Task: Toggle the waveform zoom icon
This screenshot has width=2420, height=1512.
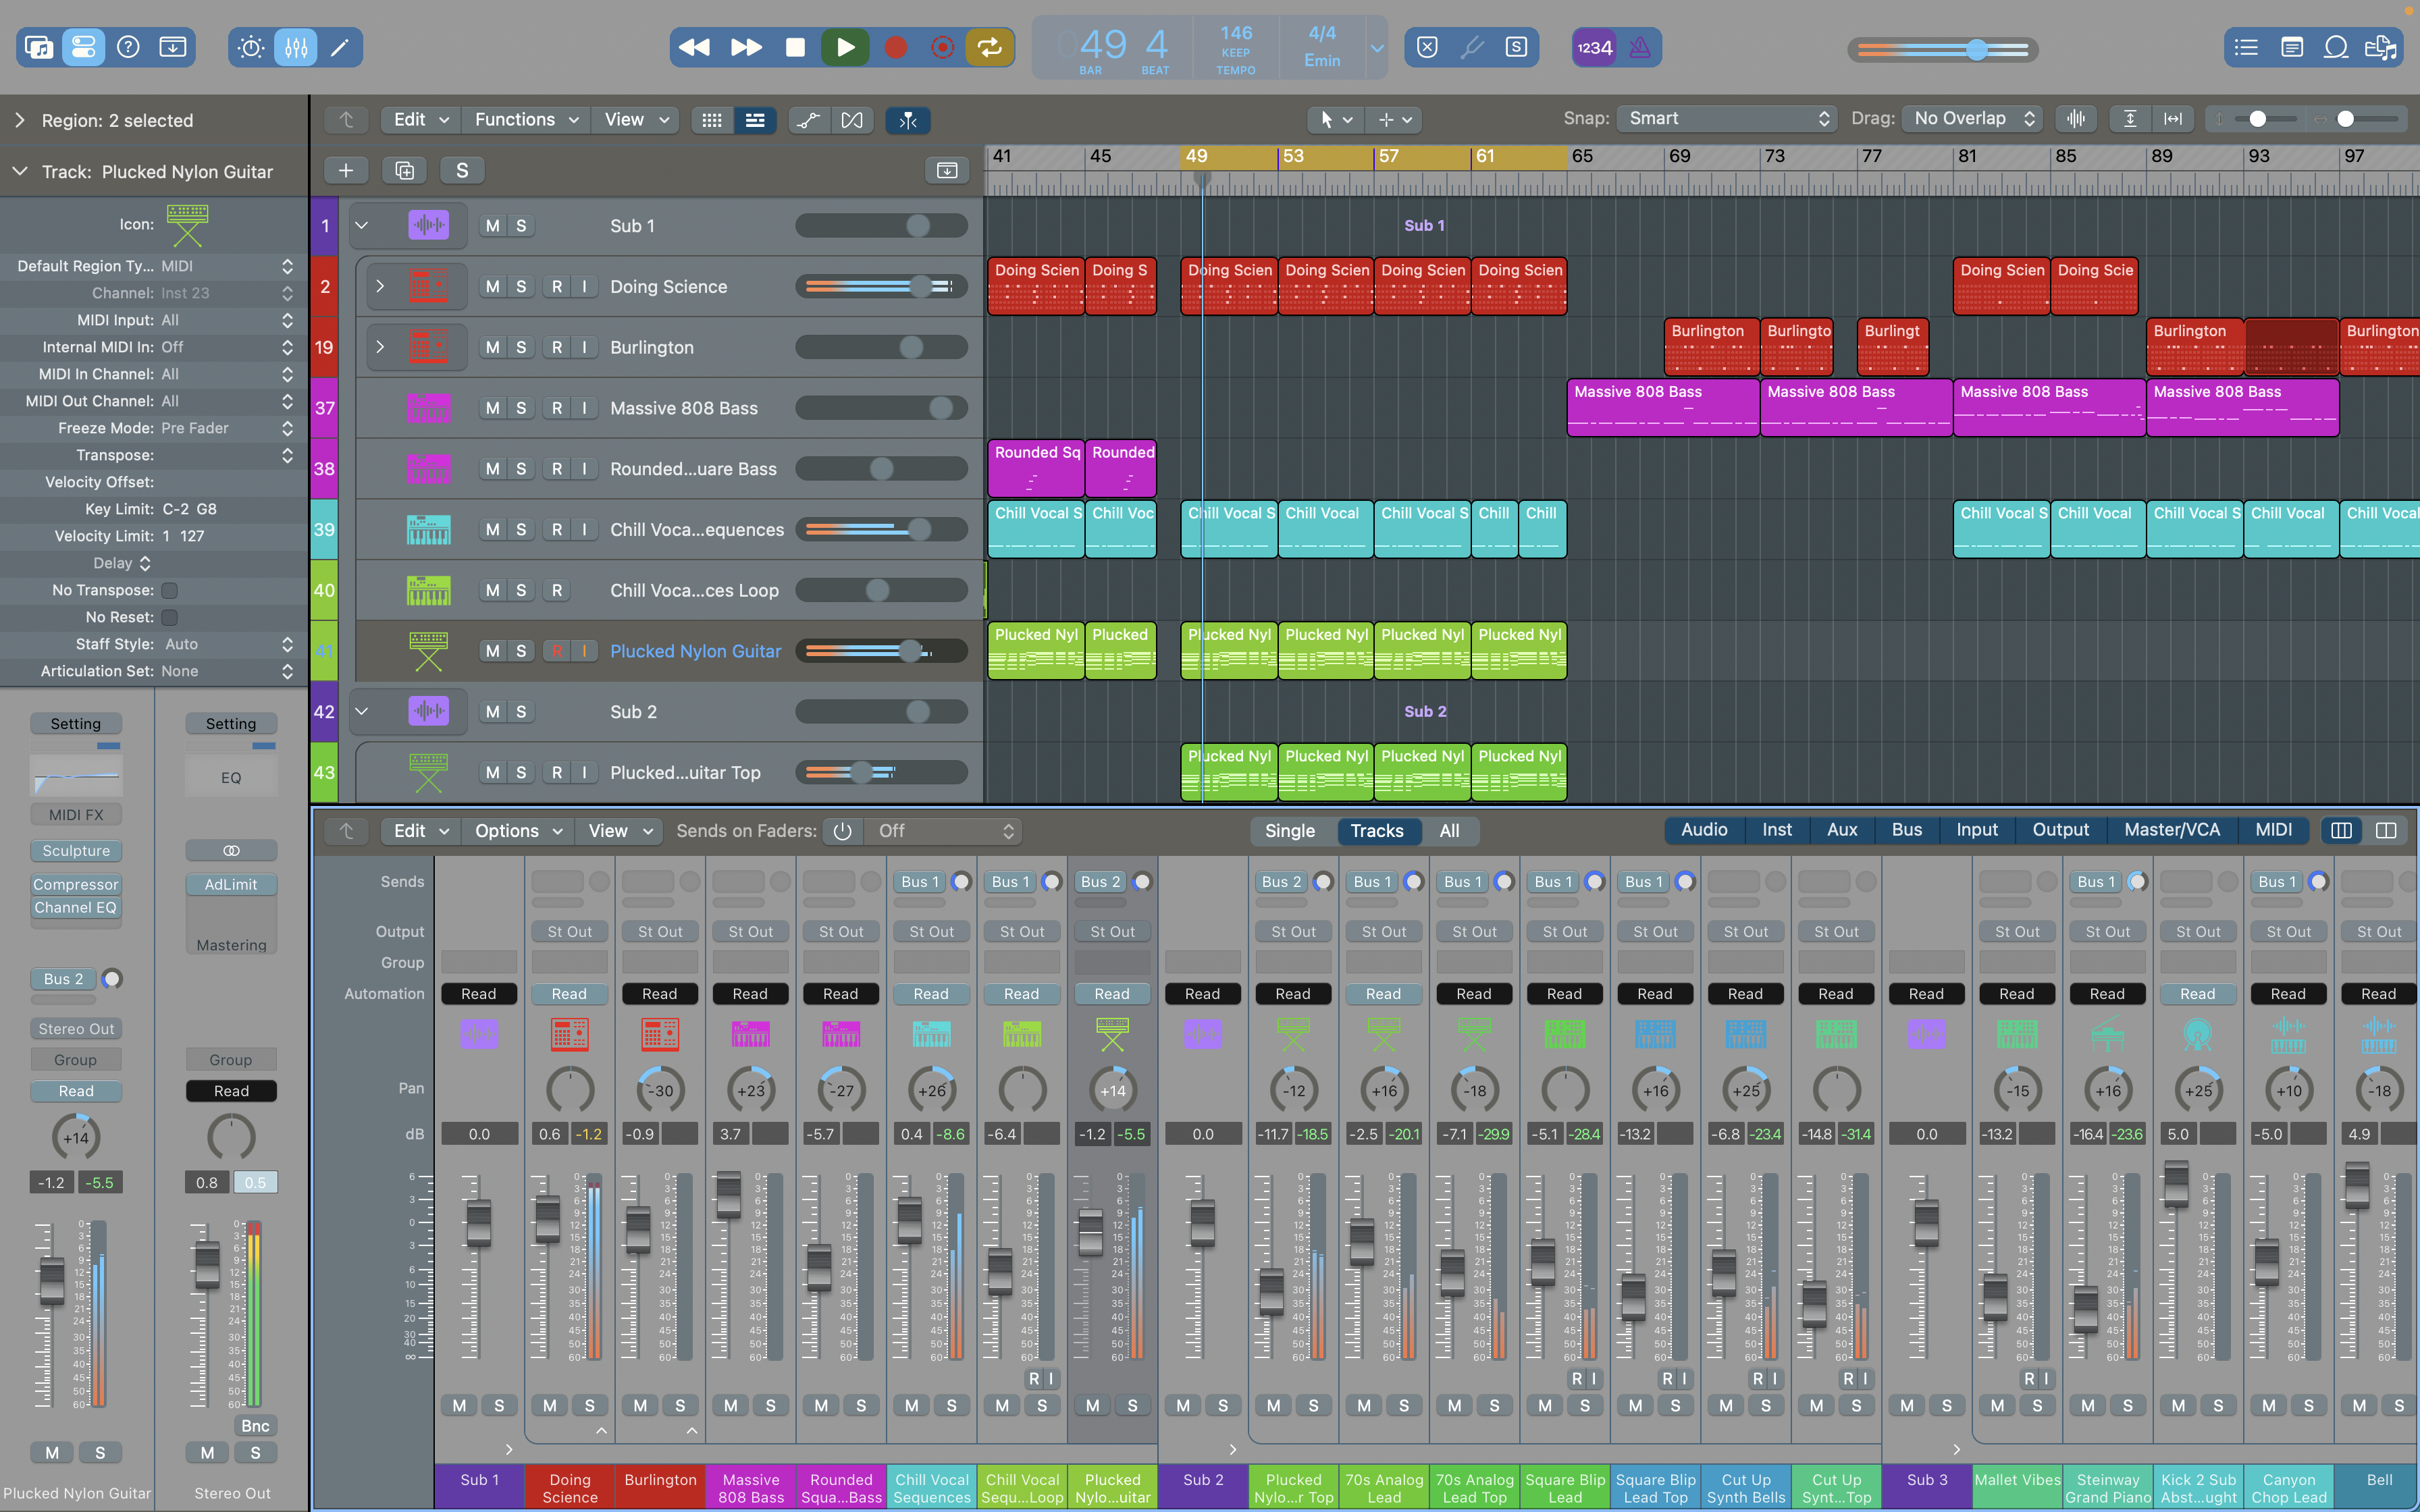Action: coord(2076,119)
